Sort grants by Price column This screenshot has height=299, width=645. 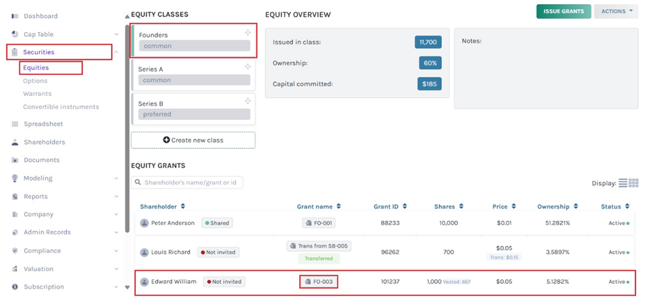pos(504,206)
